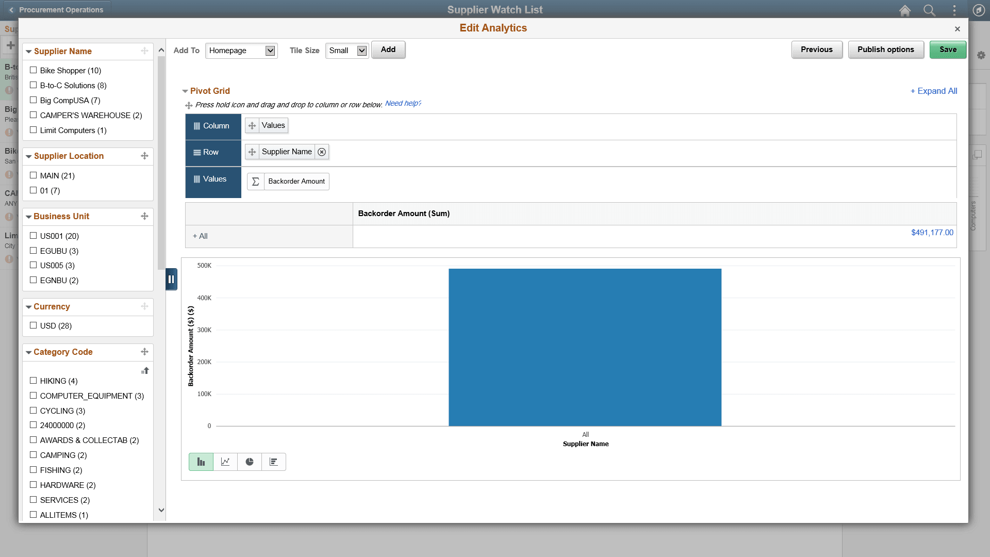Image resolution: width=990 pixels, height=557 pixels.
Task: Click the sigma aggregation icon beside Backorder Amount
Action: tap(255, 181)
